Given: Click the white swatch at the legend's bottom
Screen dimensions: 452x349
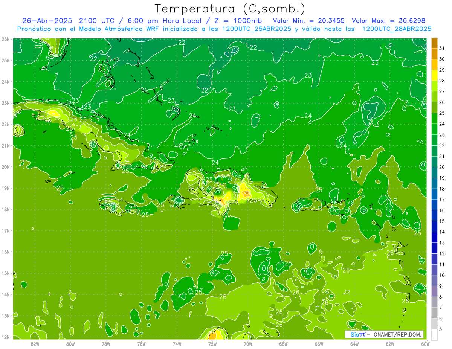Looking at the screenshot, I should coord(434,334).
